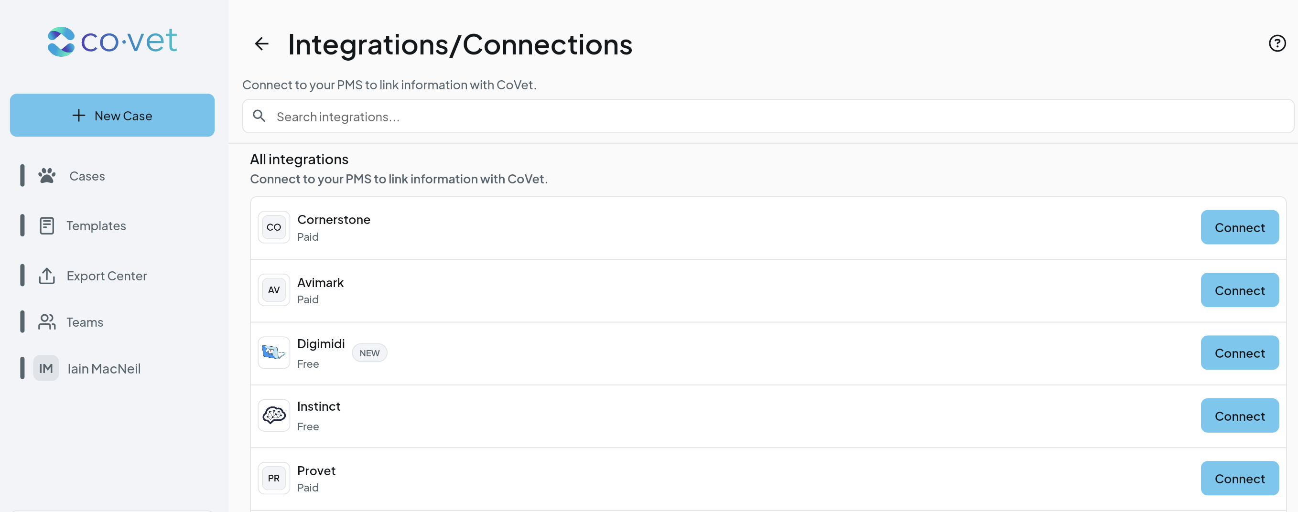This screenshot has height=512, width=1298.
Task: Click the IM user avatar
Action: pyautogui.click(x=46, y=369)
